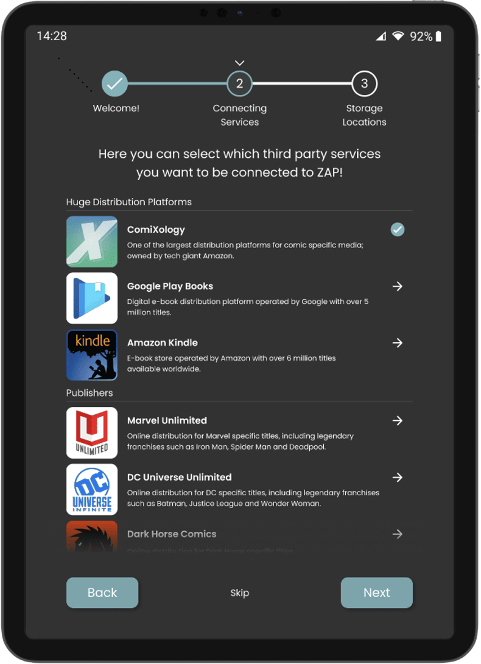
Task: Click the Publishers section heading
Action: 90,393
